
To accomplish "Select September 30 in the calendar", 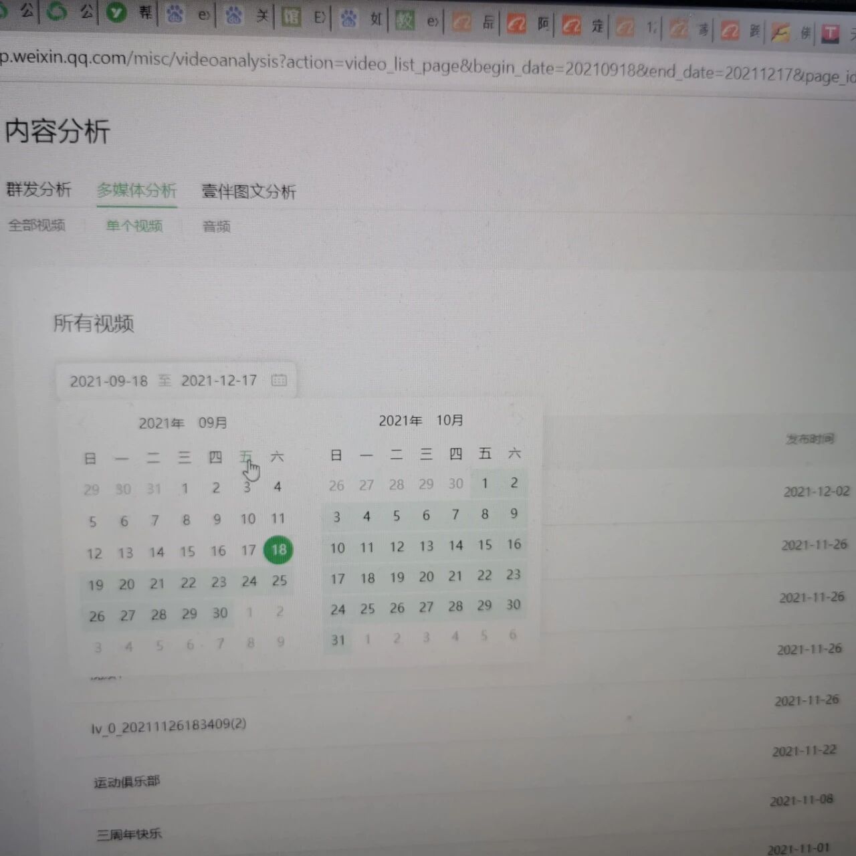I will [x=220, y=613].
